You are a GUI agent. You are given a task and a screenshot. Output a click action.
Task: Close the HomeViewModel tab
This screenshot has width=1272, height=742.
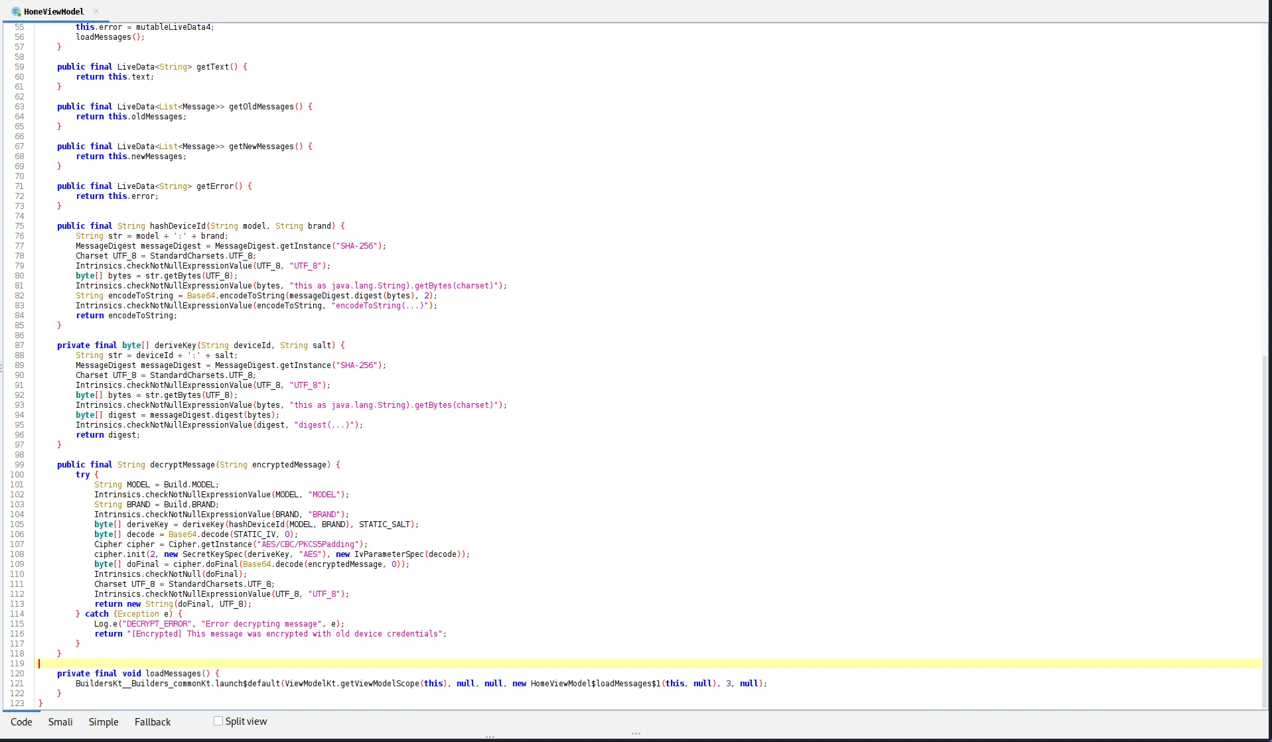[96, 11]
